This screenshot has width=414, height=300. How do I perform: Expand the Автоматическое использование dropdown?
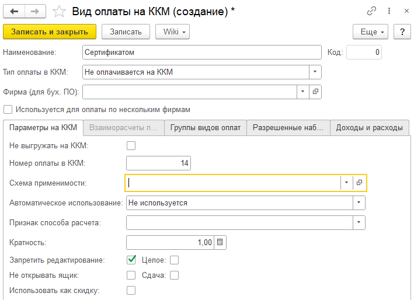pyautogui.click(x=359, y=203)
